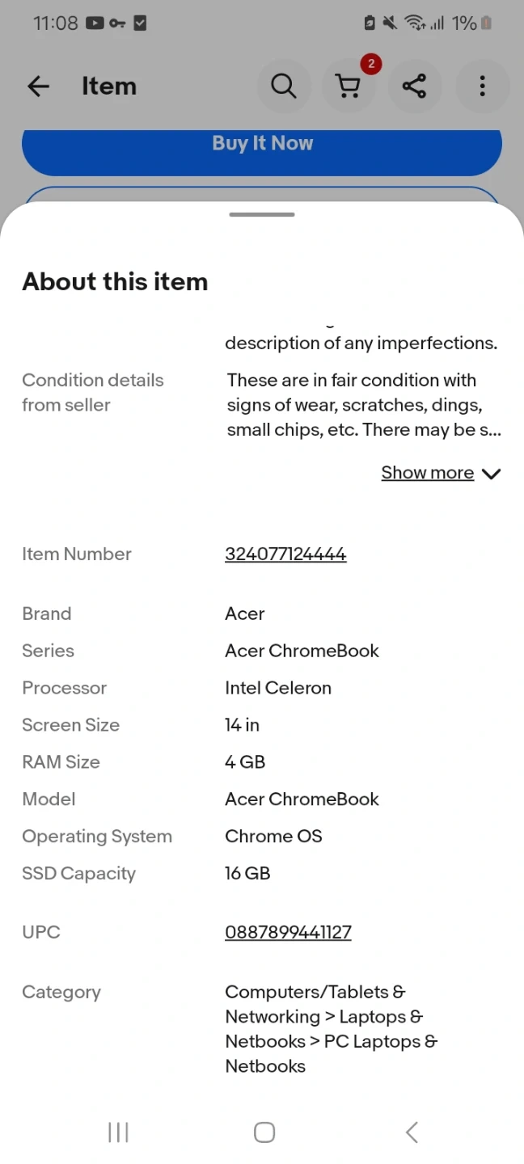Open the three-dot overflow menu
The height and width of the screenshot is (1164, 524).
click(x=482, y=86)
